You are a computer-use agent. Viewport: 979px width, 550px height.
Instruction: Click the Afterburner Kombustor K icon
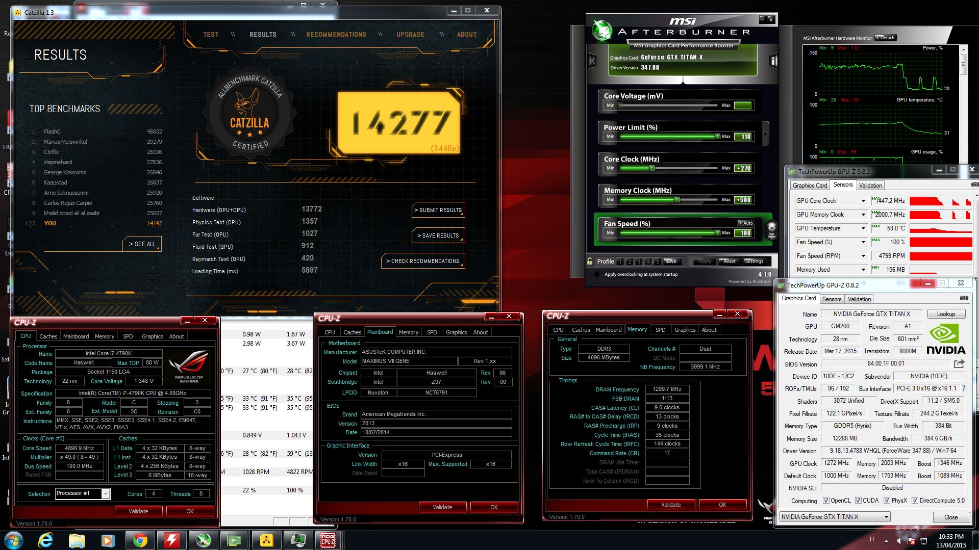pyautogui.click(x=592, y=61)
